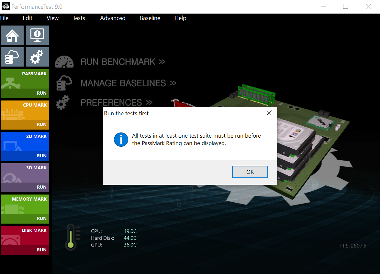
Task: Click the blue info icon in dialog
Action: [x=121, y=140]
